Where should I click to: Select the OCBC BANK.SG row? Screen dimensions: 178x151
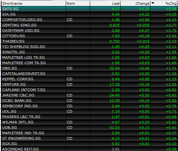click(x=89, y=101)
